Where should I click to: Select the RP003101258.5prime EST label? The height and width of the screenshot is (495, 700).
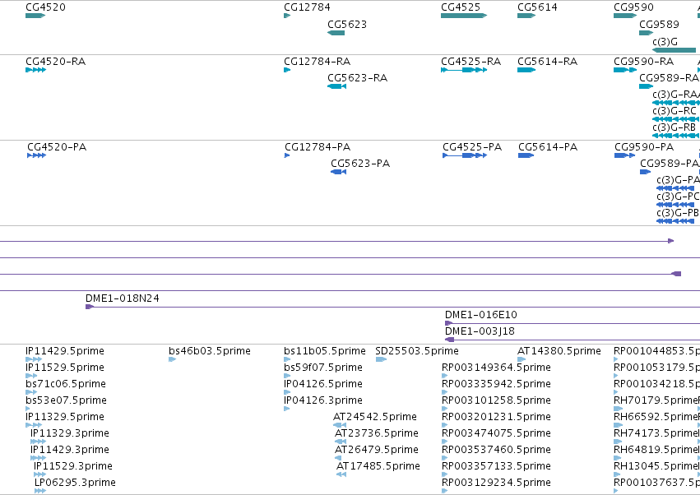tap(496, 400)
